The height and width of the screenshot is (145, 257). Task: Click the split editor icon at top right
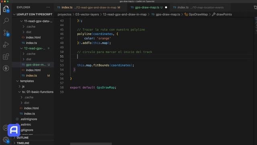[255, 7]
